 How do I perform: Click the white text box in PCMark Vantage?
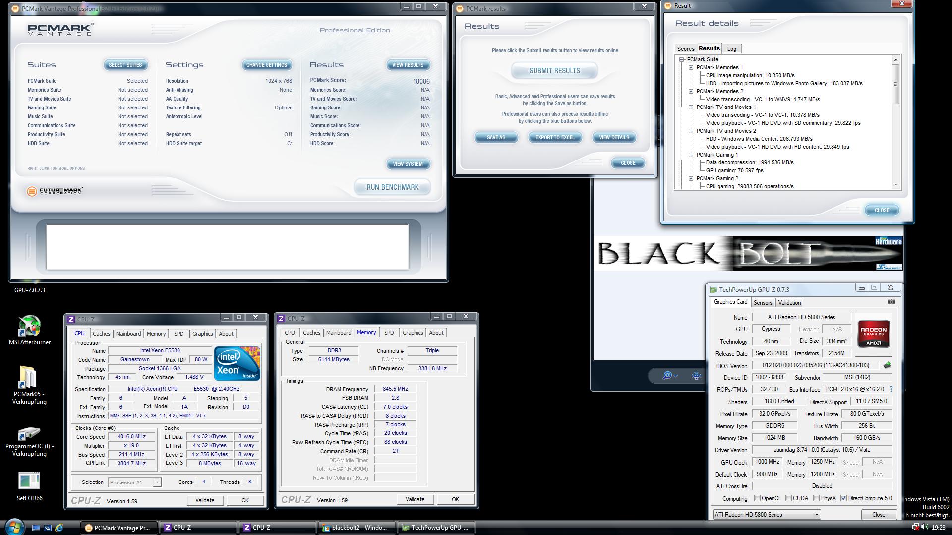(x=228, y=247)
